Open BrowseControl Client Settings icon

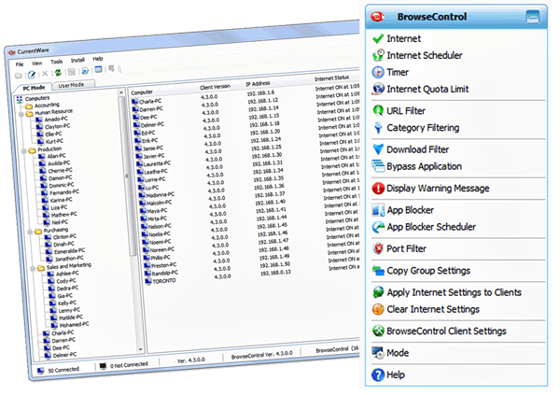[x=378, y=331]
